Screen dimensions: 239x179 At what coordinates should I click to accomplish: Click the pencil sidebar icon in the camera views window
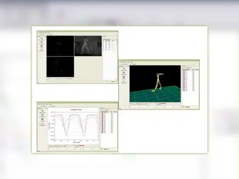(41, 49)
